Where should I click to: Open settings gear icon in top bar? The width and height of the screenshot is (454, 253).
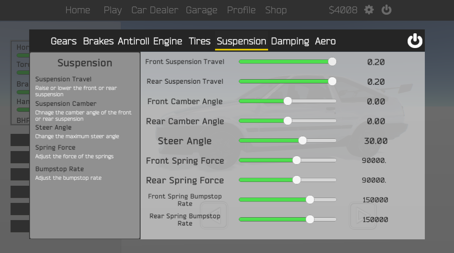(x=369, y=10)
